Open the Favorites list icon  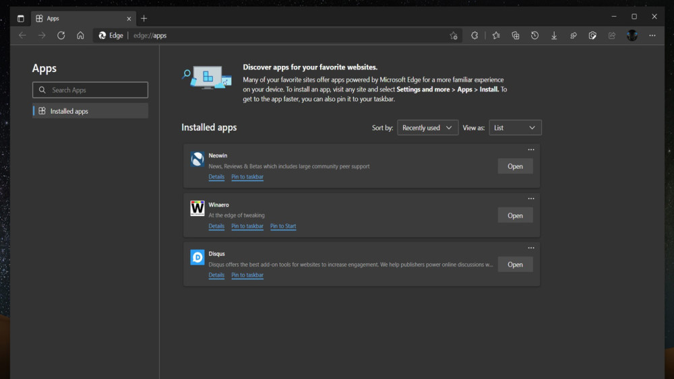(x=496, y=36)
